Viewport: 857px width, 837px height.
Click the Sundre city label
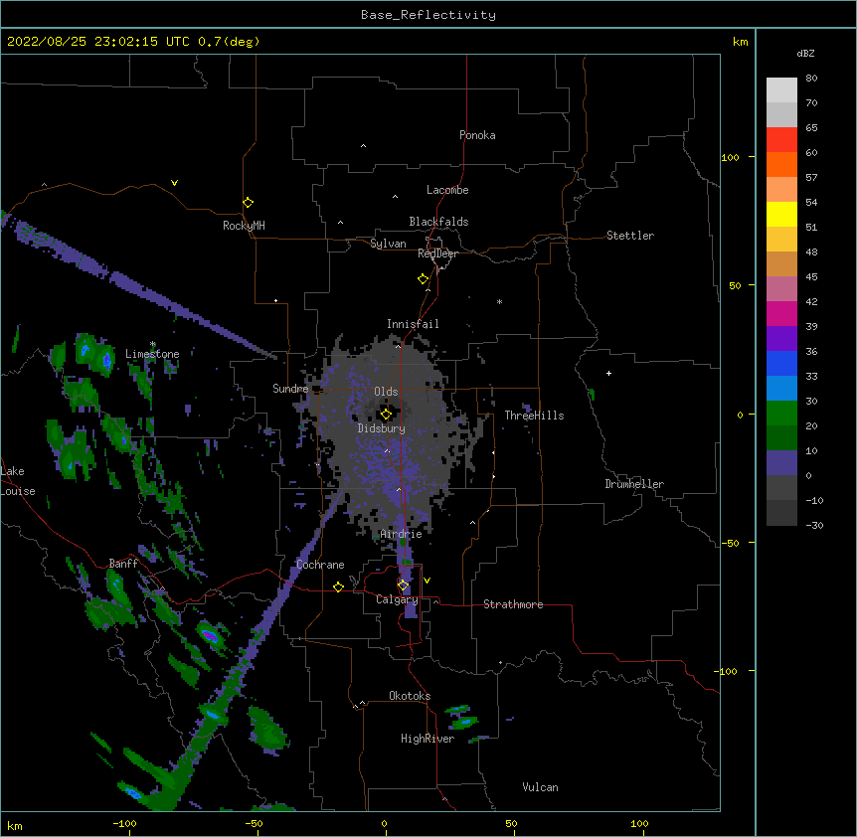pyautogui.click(x=290, y=389)
